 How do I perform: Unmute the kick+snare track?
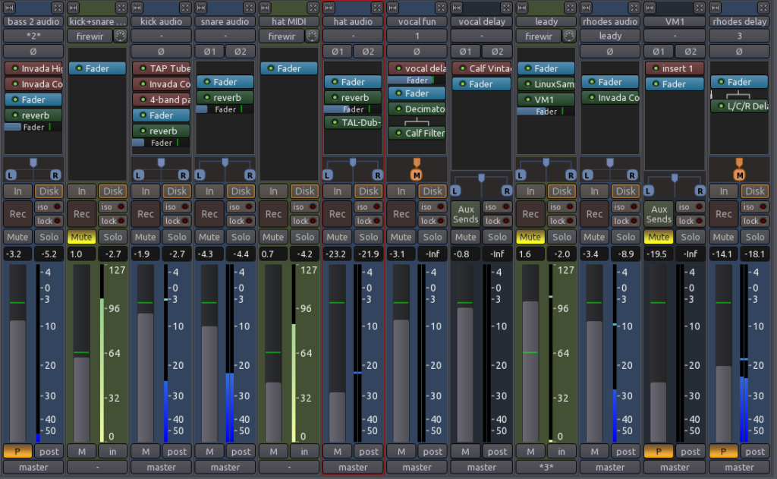tap(81, 237)
